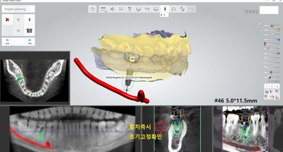Adjust the nerve canal visibility slider
Image resolution: width=283 pixels, height=152 pixels.
[272, 49]
